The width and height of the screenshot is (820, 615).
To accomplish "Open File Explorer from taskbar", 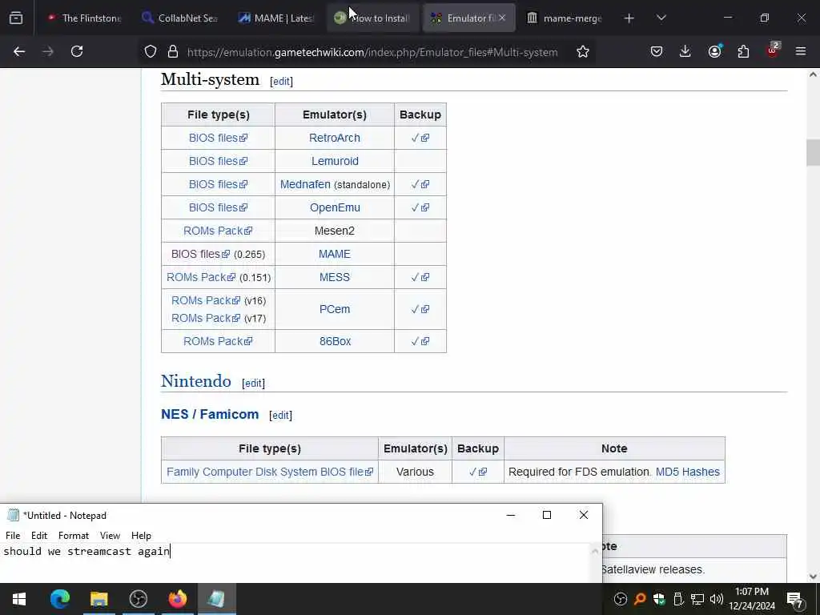I will point(98,599).
